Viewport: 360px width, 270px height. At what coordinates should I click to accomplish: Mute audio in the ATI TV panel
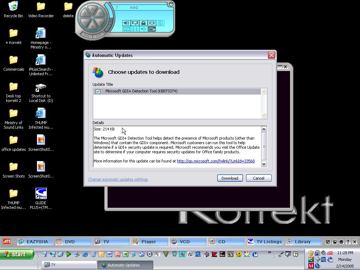click(126, 23)
